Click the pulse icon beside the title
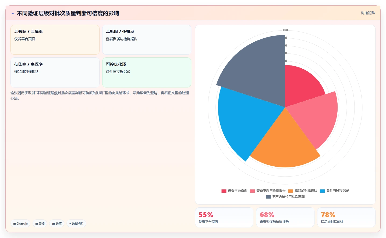Screen dimensions: 386x238 (13, 13)
